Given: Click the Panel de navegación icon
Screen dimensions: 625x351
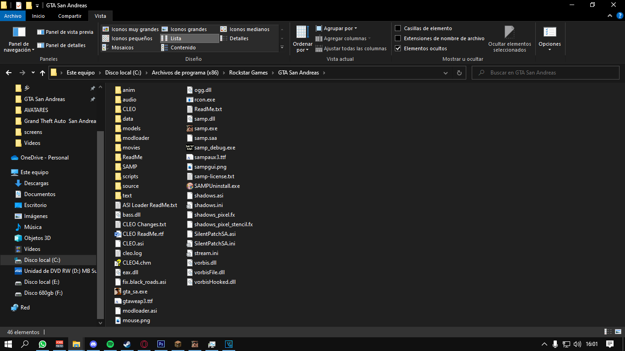Looking at the screenshot, I should point(19,32).
